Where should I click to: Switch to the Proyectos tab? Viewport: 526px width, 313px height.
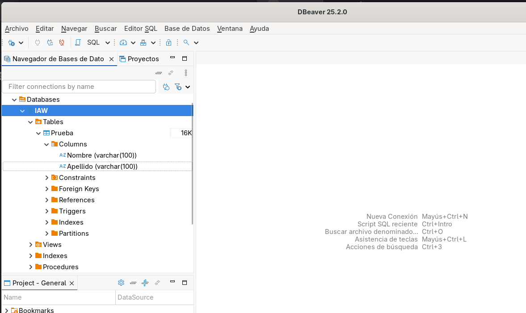139,58
